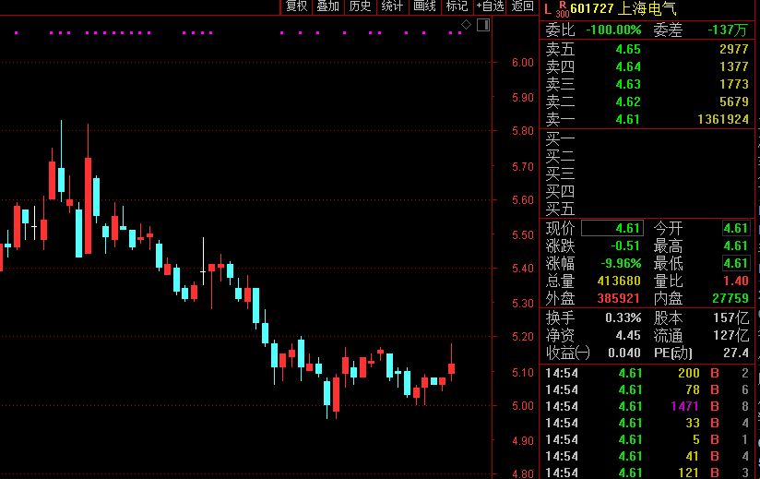Screen dimensions: 760x479
Task: Toggle the side panel layout icon
Action: (x=481, y=24)
